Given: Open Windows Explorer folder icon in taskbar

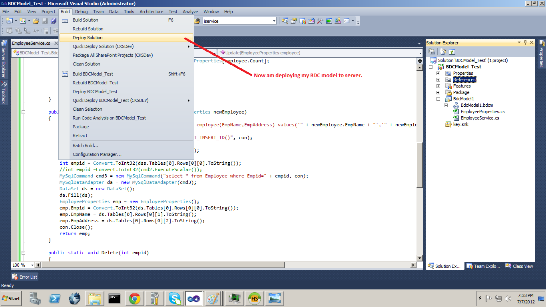Looking at the screenshot, I should (x=94, y=298).
